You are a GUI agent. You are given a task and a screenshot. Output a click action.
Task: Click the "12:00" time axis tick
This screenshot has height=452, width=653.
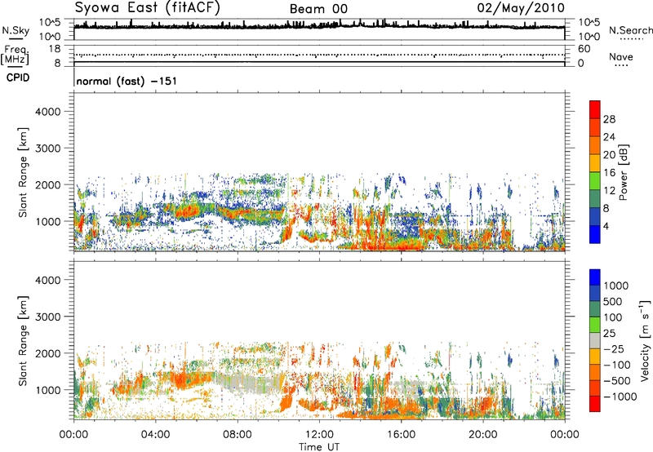(319, 434)
